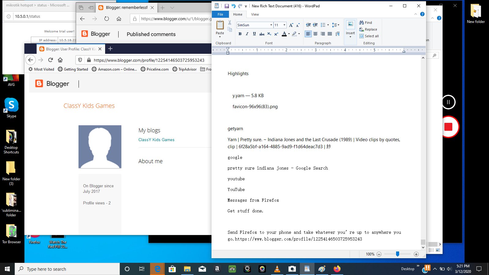Toggle strikethrough formatting
This screenshot has width=489, height=275.
click(262, 34)
